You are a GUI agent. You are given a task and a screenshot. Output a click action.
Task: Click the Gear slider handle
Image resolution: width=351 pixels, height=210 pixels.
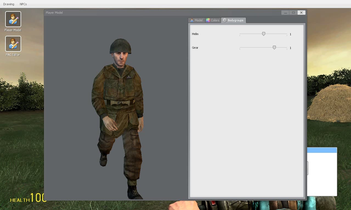click(274, 48)
